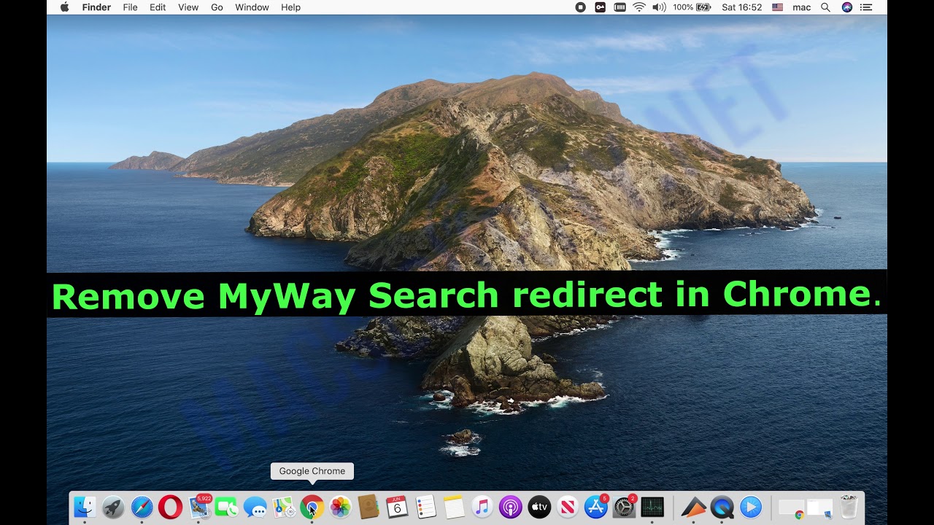Launch Launchpad rocket icon in dock
The image size is (934, 525).
(113, 507)
